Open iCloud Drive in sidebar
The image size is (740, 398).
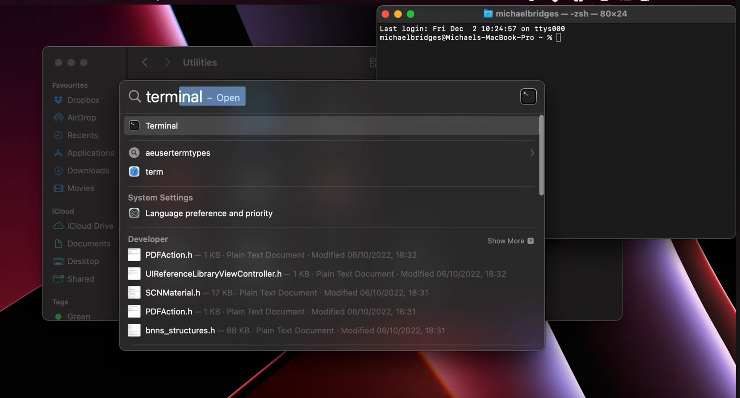[x=90, y=226]
